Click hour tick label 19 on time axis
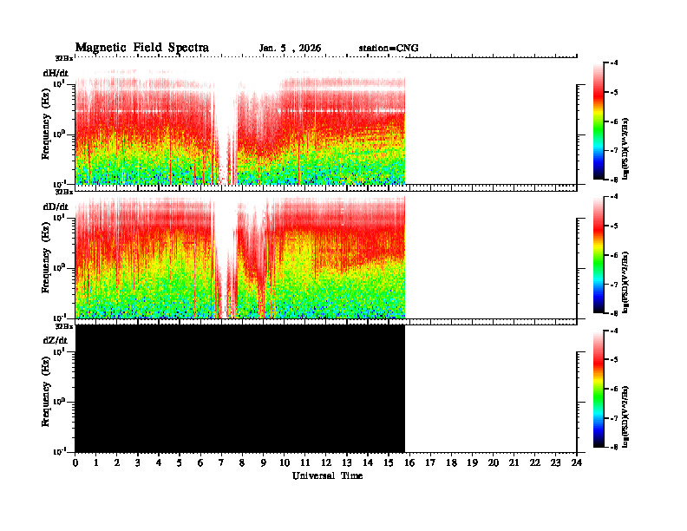This screenshot has height=531, width=687. tap(472, 463)
